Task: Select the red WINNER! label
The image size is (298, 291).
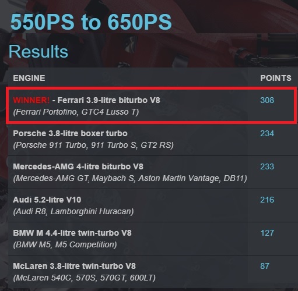Action: 31,100
